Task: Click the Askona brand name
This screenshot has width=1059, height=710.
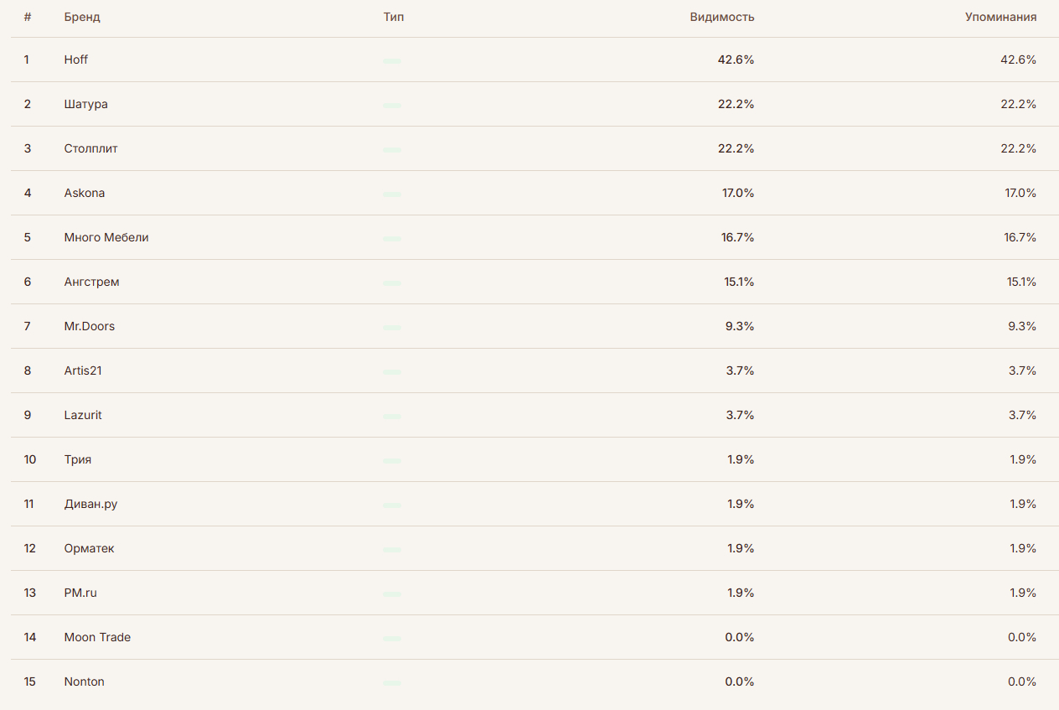Action: 85,193
